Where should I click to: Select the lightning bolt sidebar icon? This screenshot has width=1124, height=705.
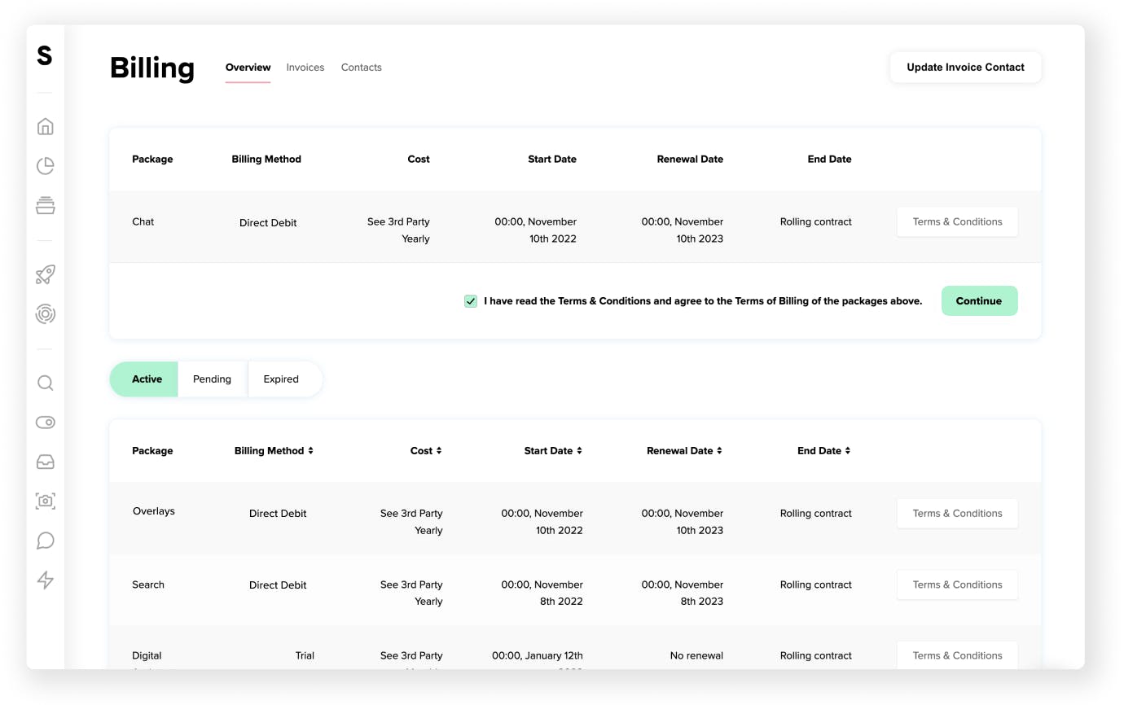(46, 580)
